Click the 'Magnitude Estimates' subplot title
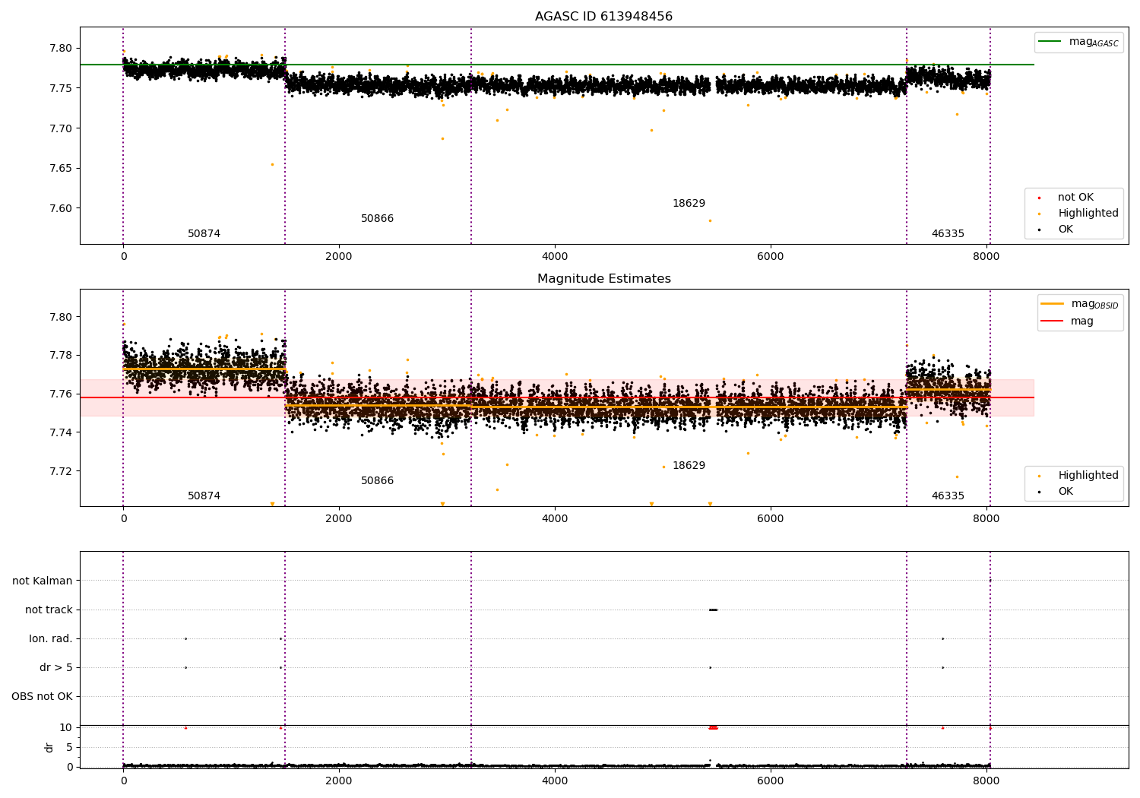This screenshot has width=1140, height=798. click(x=603, y=279)
